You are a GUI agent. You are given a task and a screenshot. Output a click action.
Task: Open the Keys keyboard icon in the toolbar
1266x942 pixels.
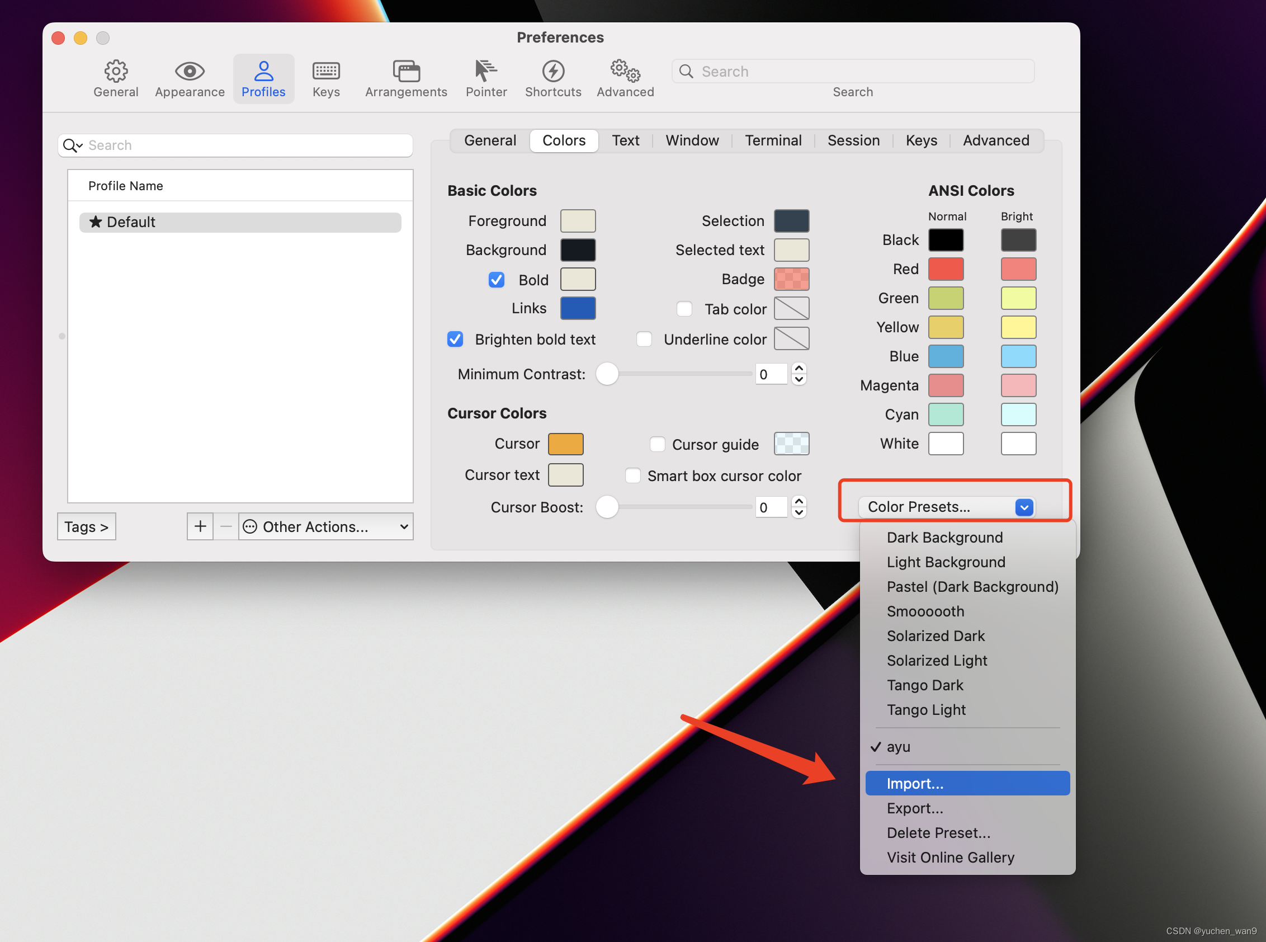[x=326, y=71]
